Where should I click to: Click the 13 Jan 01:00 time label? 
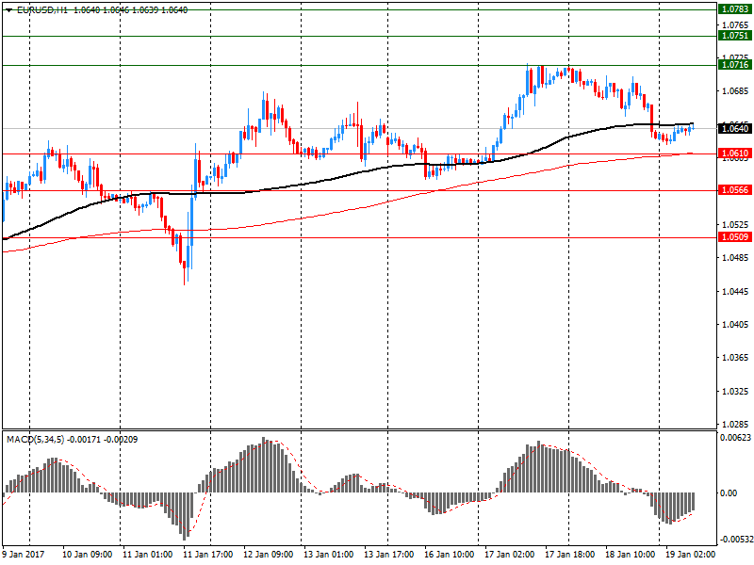[328, 555]
